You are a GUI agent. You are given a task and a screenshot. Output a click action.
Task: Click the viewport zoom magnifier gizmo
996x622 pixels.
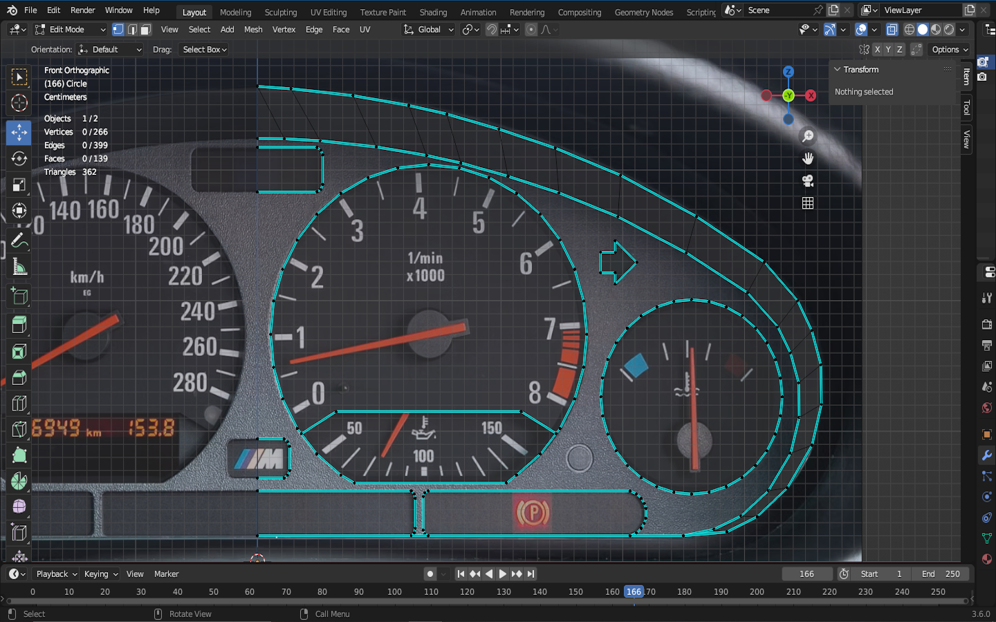point(807,136)
